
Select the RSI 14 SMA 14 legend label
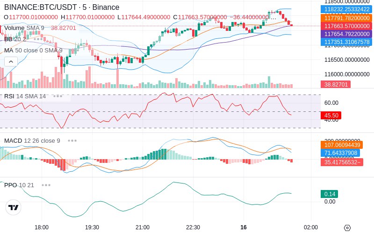(x=25, y=96)
